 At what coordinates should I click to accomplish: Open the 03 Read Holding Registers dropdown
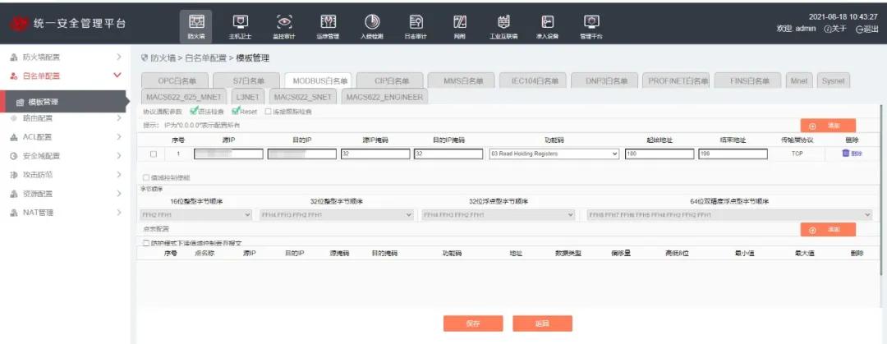pyautogui.click(x=554, y=154)
